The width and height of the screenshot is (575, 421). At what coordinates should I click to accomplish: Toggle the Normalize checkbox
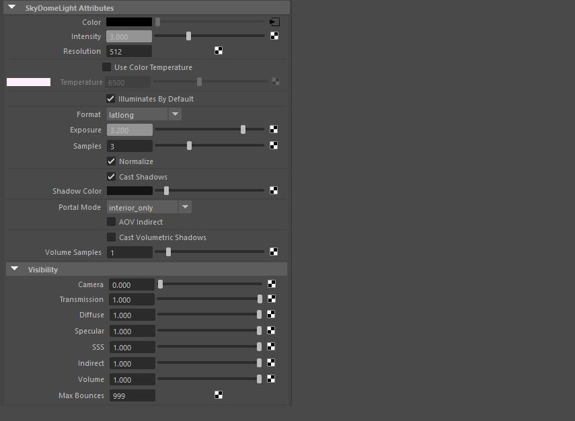pos(111,161)
